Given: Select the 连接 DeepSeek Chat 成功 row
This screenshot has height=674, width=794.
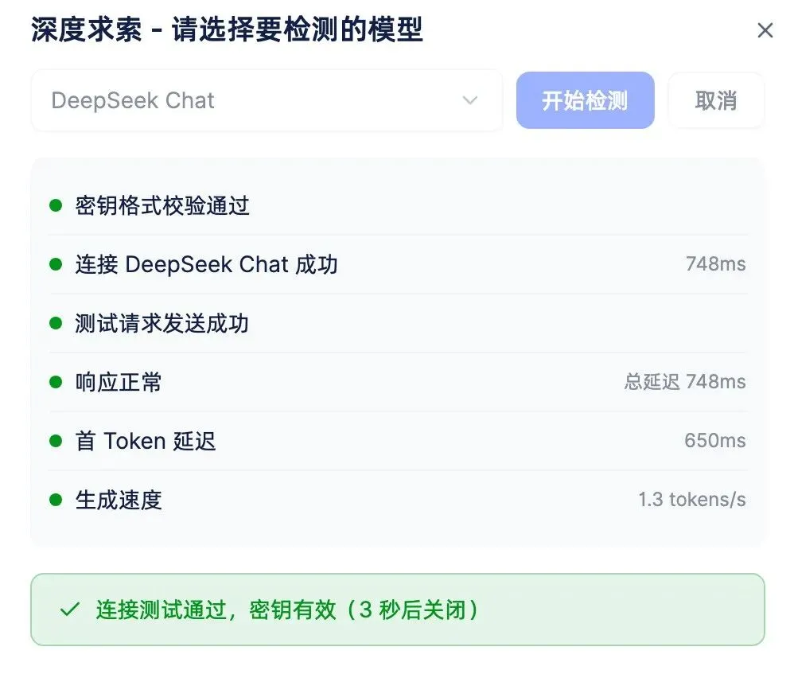Looking at the screenshot, I should click(398, 264).
